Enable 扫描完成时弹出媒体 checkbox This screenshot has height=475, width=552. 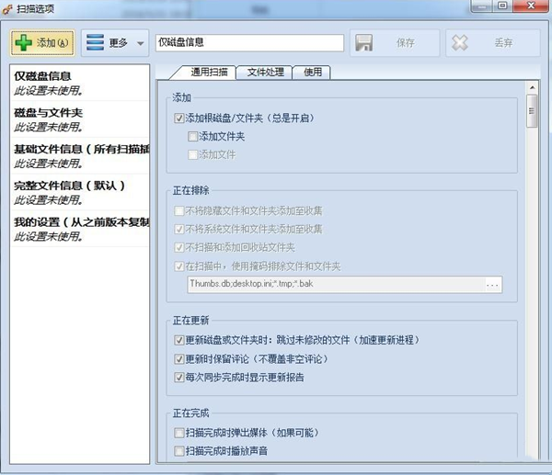click(178, 433)
